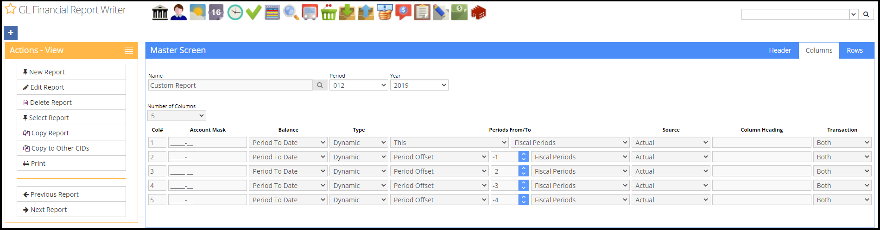Switch to the Header tab
Image resolution: width=880 pixels, height=230 pixels.
click(780, 50)
